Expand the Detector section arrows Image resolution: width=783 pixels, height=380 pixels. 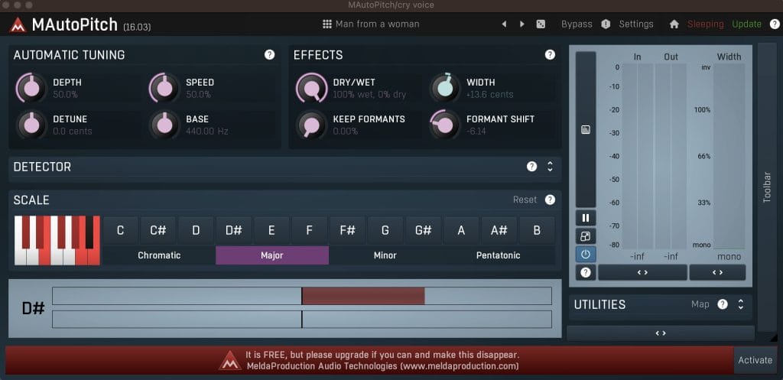pos(550,167)
